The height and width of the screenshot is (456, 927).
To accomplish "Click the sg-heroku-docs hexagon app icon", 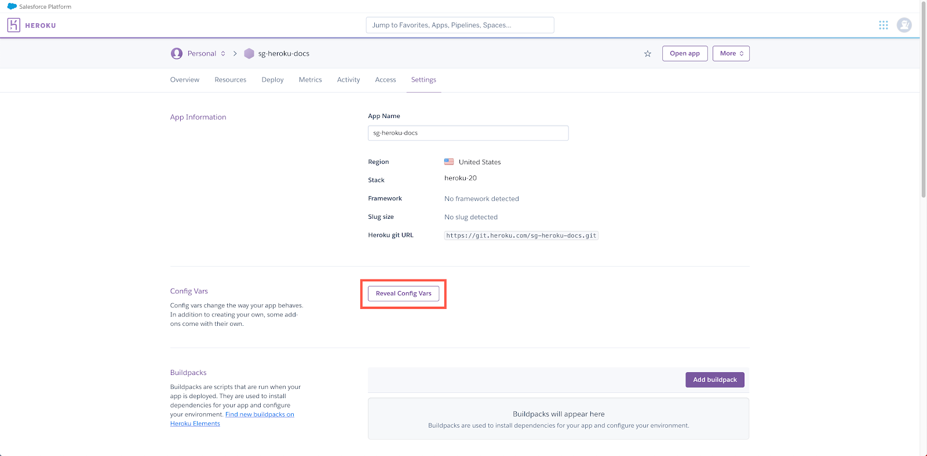I will pyautogui.click(x=249, y=53).
